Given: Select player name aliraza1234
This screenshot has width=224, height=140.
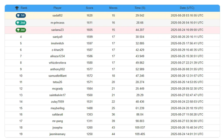Looking at the screenshot, I should coord(57,56).
